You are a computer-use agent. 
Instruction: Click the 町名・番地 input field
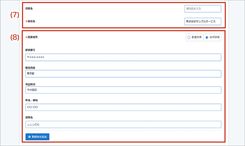[123, 107]
